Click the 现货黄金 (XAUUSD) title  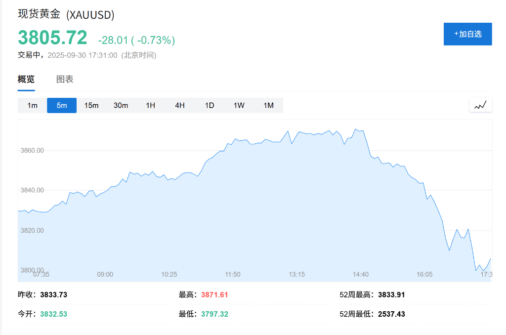[66, 14]
